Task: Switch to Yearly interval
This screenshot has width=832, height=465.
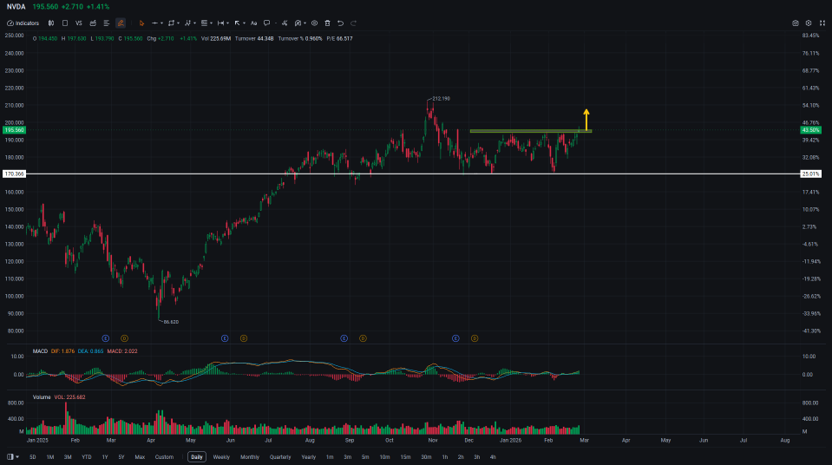Action: [309, 457]
